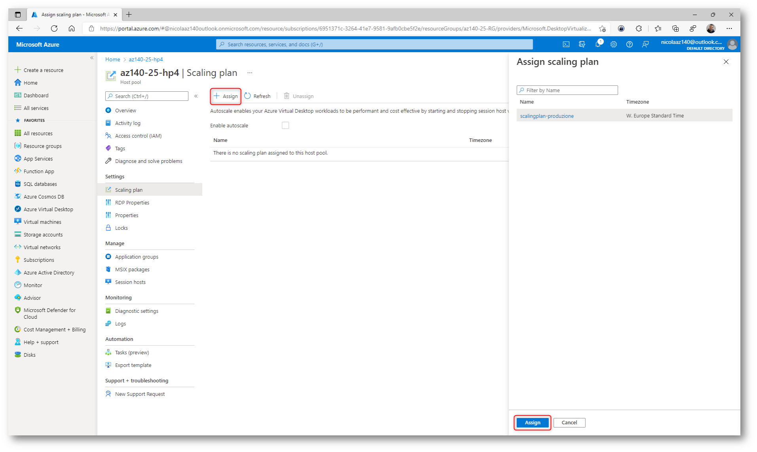Open the ellipsis more options beside title
757x452 pixels.
(x=250, y=73)
